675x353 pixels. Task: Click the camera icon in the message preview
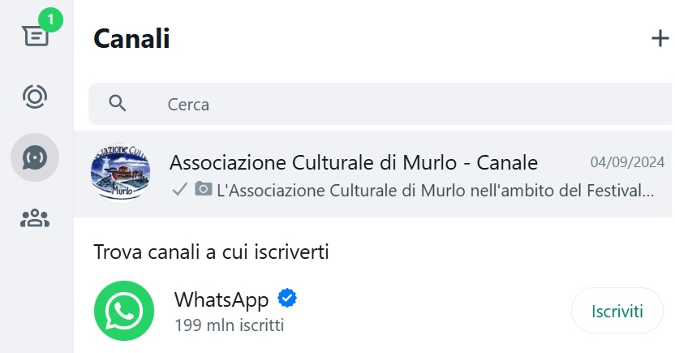coord(203,189)
